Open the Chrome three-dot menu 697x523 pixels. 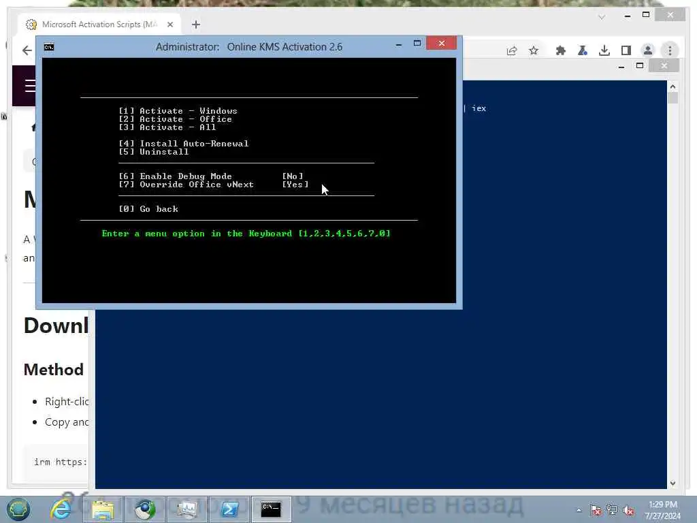point(670,50)
